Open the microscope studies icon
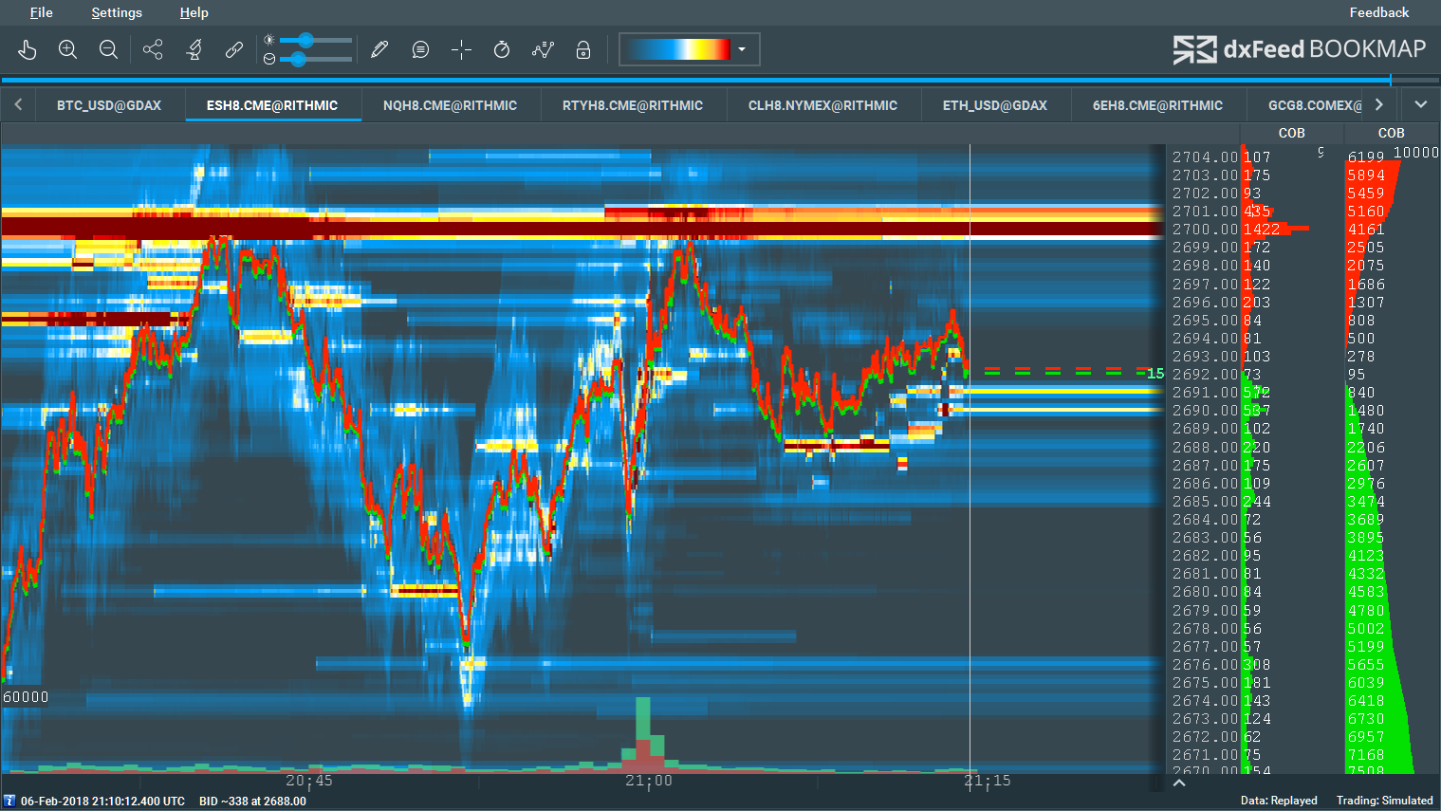1441x811 pixels. pyautogui.click(x=194, y=49)
